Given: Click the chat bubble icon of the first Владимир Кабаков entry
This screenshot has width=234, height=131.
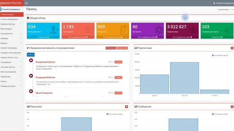Looking at the screenshot, I should 31,60.
